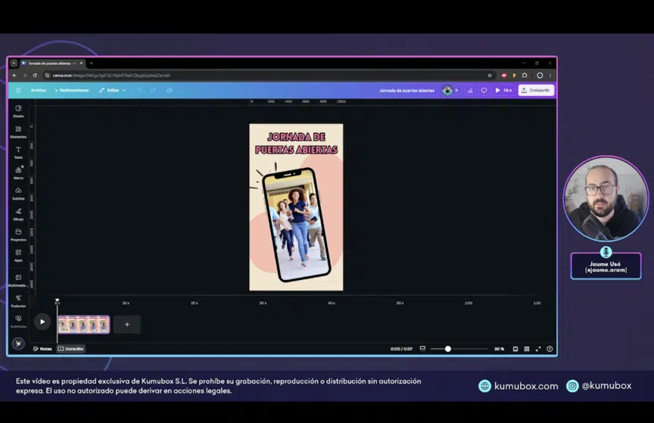
Task: Open the Apps panel
Action: pos(18,255)
